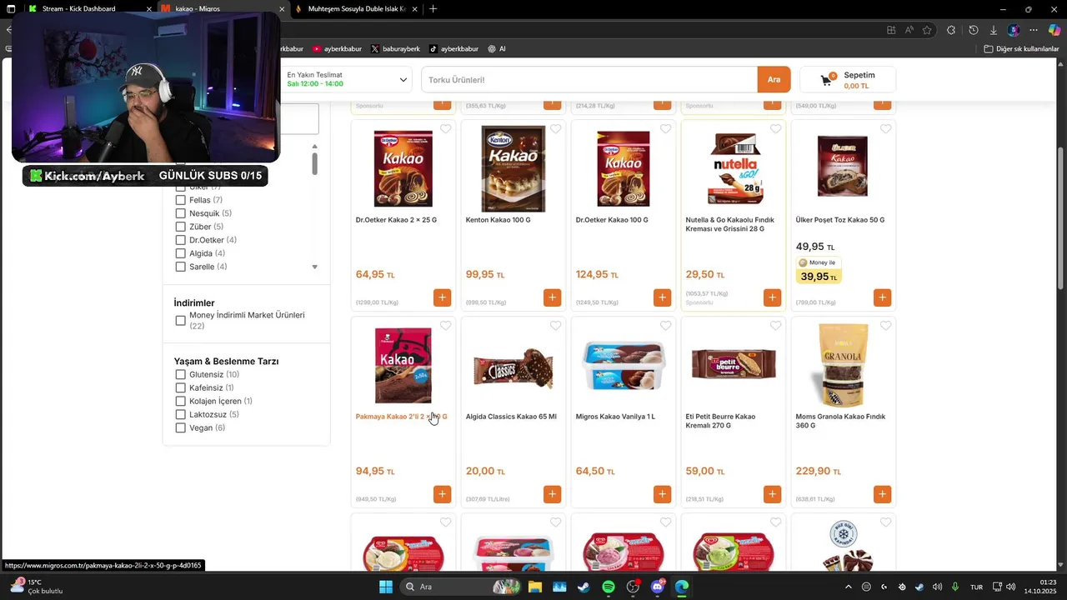Open browser downloads icon

pos(993,30)
